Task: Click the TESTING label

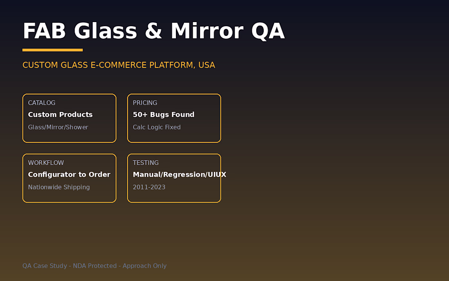Action: click(x=146, y=163)
